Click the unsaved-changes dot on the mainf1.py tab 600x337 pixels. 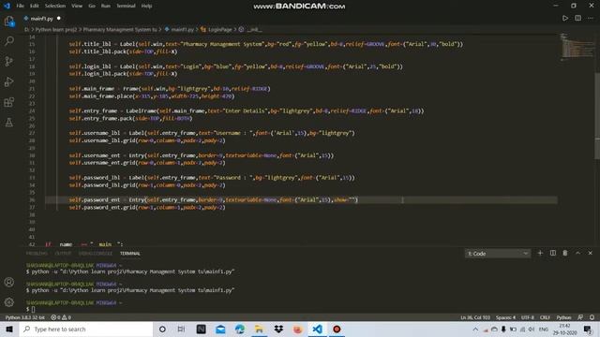[58, 19]
